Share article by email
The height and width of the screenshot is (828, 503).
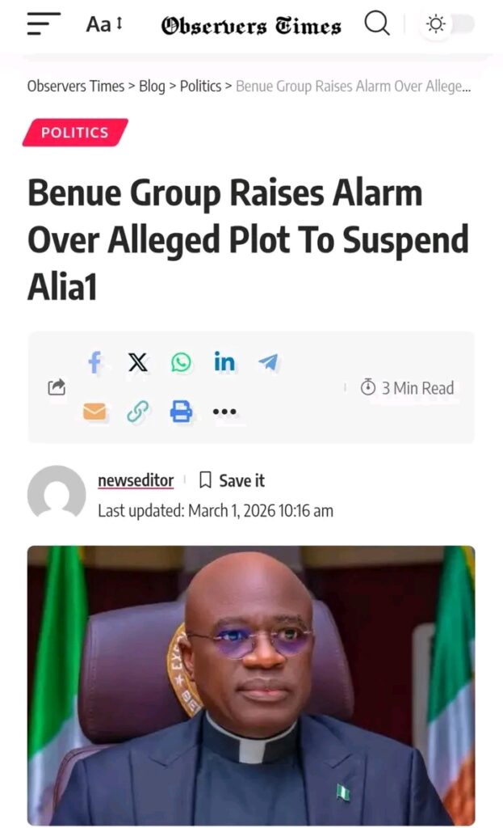(94, 412)
